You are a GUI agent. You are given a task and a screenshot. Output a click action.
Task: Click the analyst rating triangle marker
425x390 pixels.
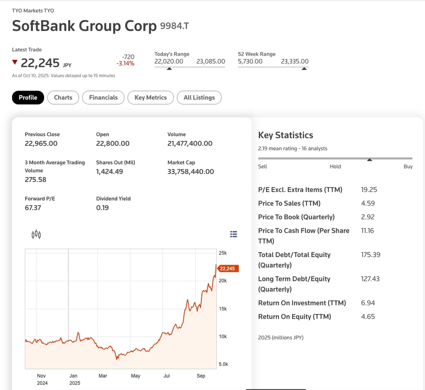tap(369, 160)
